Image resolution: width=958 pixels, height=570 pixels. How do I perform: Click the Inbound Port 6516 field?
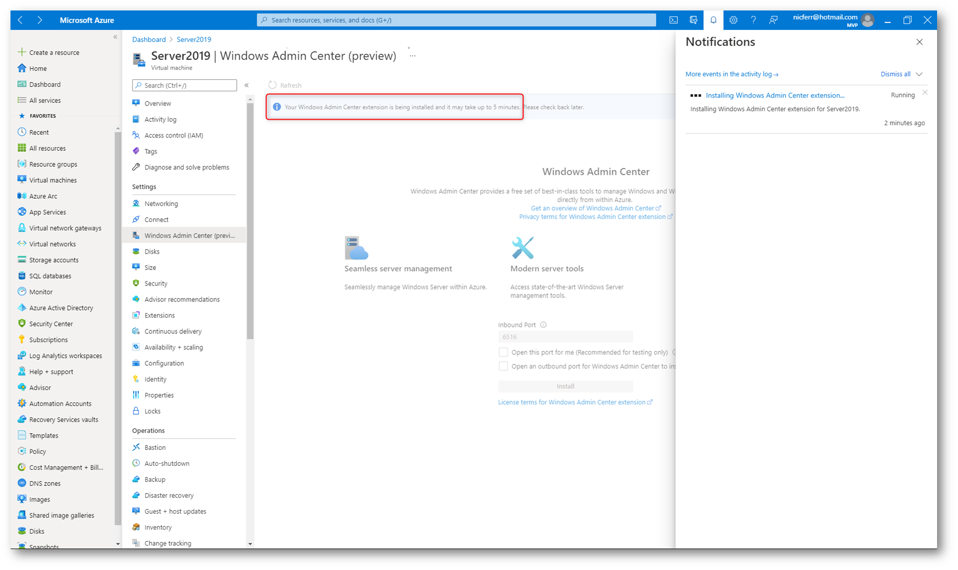click(x=566, y=337)
